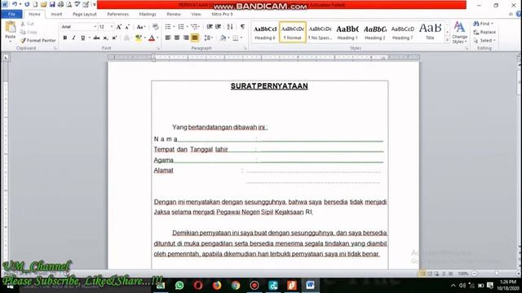Center the paragraph text

[177, 38]
